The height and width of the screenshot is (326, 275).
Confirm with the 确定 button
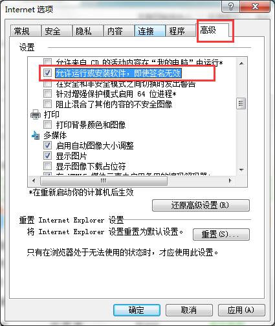pos(137,310)
